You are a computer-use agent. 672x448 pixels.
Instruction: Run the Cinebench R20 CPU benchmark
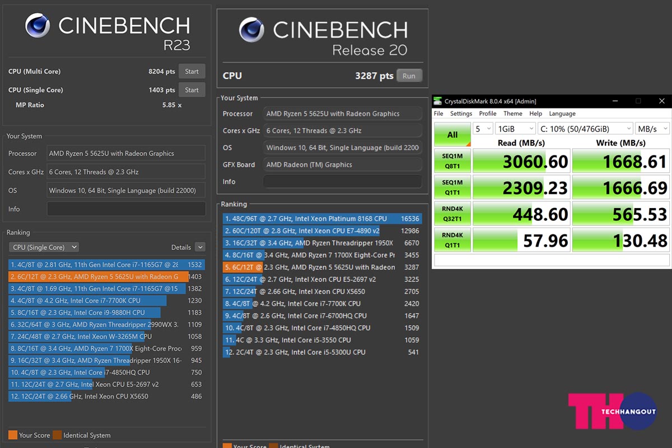[x=409, y=76]
